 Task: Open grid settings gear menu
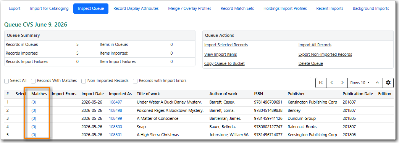[x=388, y=83]
